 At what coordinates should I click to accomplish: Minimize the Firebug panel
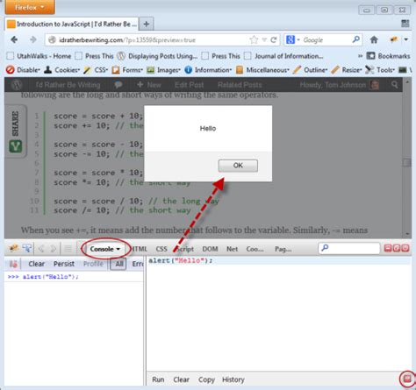point(388,248)
